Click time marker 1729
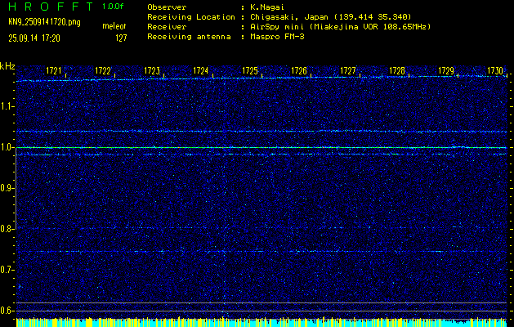The image size is (514, 327). coord(446,70)
